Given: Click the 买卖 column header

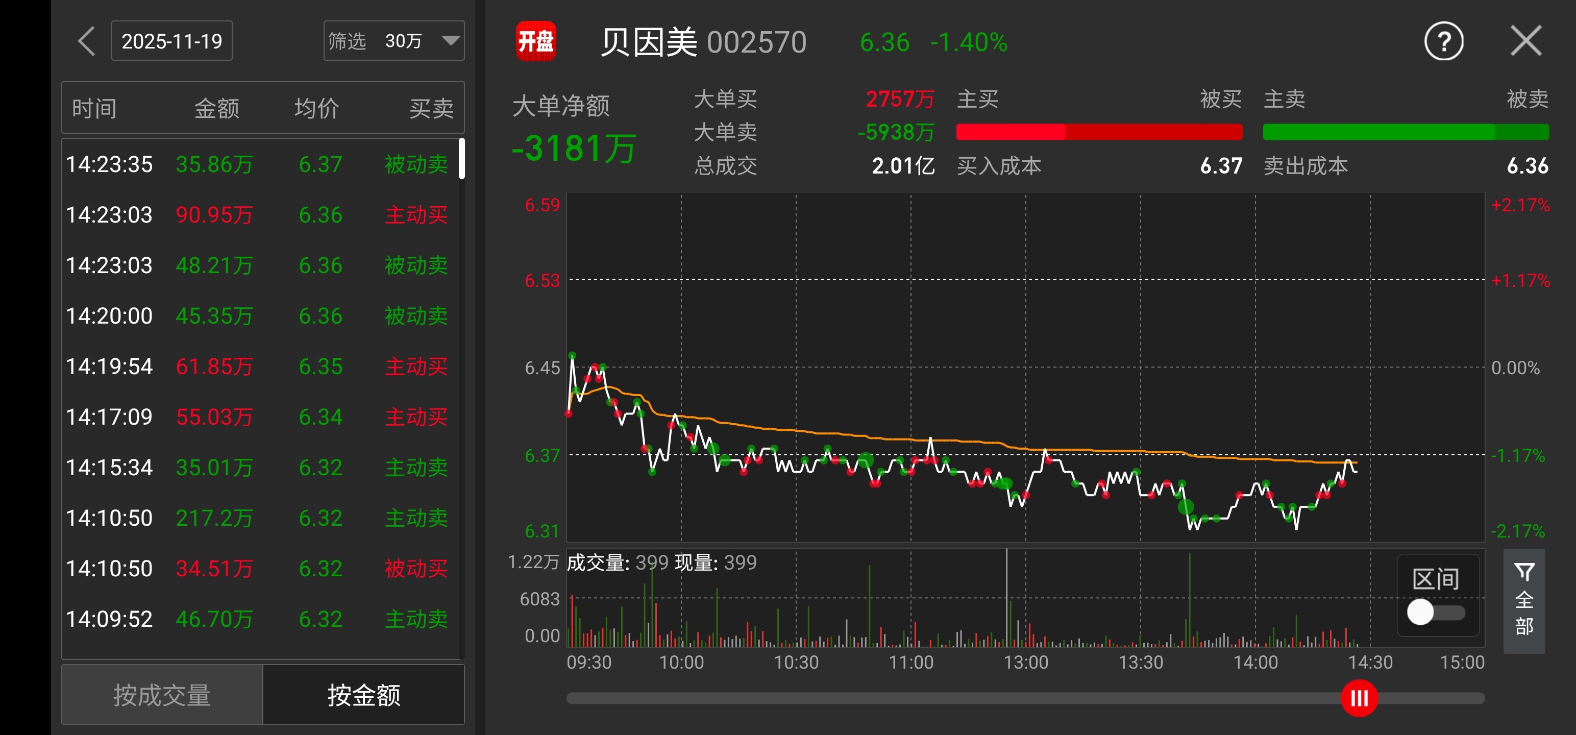Looking at the screenshot, I should point(431,108).
